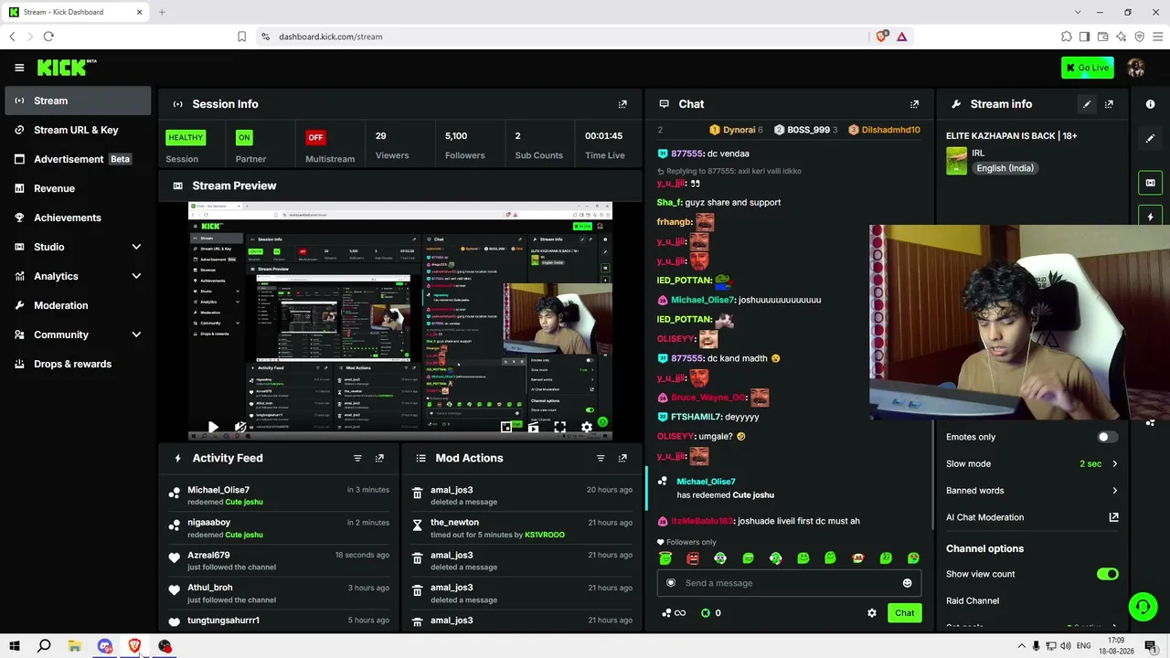Open stream preview settings gear
Viewport: 1170px width, 658px height.
[x=587, y=427]
